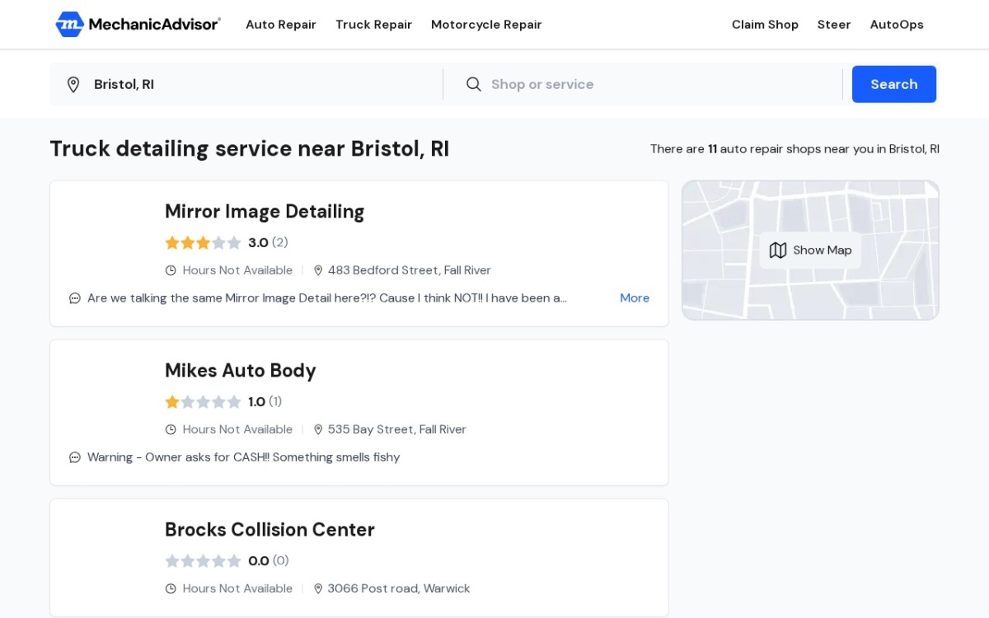The height and width of the screenshot is (618, 989).
Task: Click 'Hours Not Available' under Mirror Image Detailing
Action: [237, 270]
